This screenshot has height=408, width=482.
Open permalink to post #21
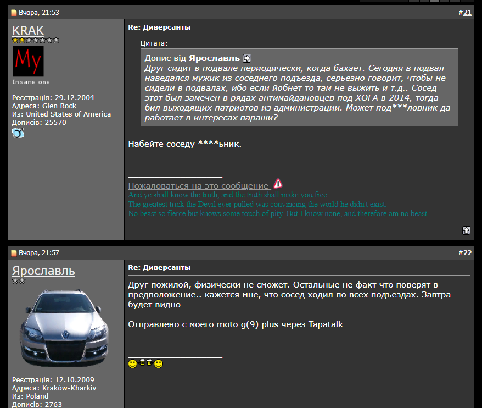(x=467, y=13)
